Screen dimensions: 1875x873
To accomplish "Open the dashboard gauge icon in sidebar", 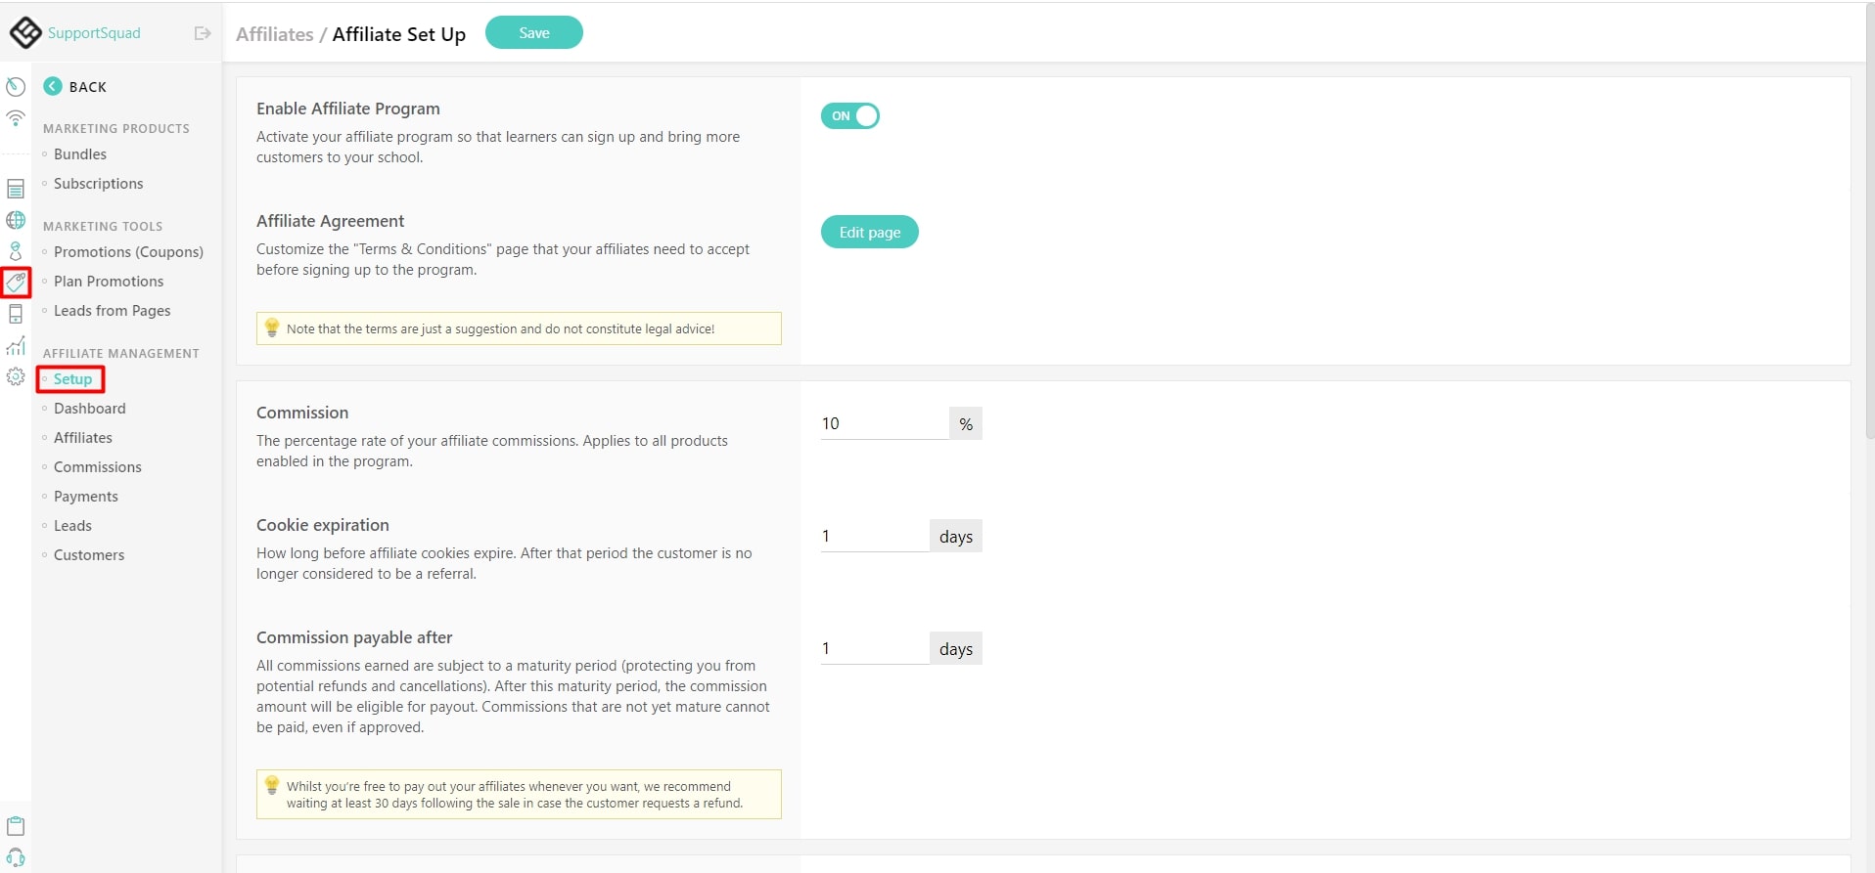I will [x=16, y=87].
